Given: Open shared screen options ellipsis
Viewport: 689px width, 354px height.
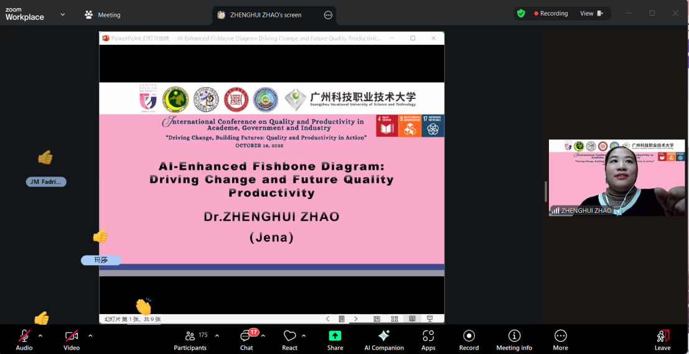Looking at the screenshot, I should (x=328, y=15).
